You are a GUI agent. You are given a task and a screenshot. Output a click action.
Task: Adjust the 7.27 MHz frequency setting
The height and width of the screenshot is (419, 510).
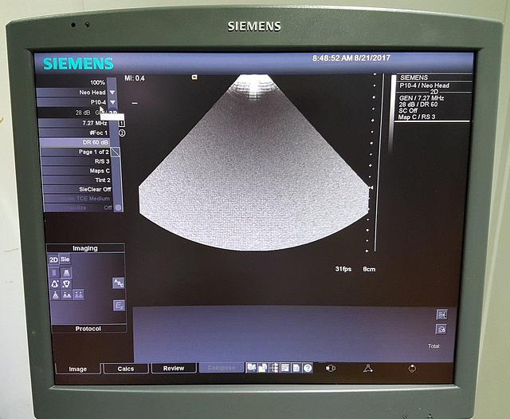pos(73,123)
